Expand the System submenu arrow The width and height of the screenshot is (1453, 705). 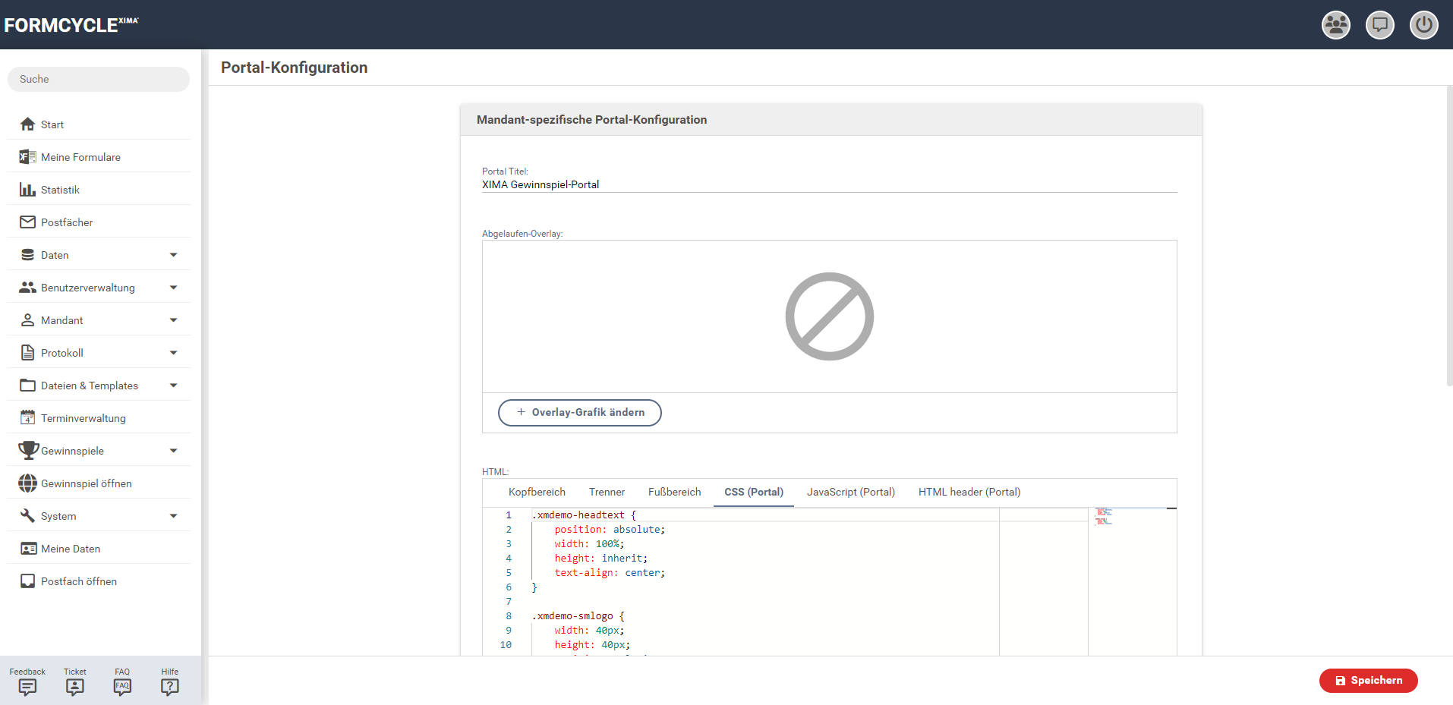pyautogui.click(x=173, y=516)
